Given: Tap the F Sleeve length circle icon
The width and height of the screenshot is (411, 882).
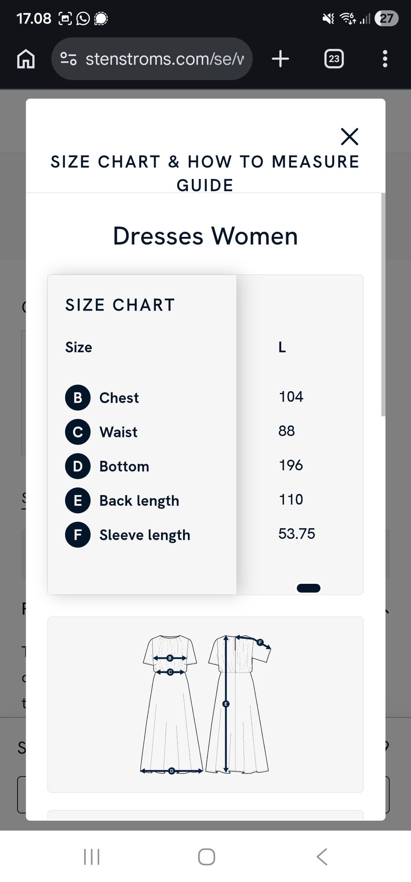Looking at the screenshot, I should click(x=77, y=535).
